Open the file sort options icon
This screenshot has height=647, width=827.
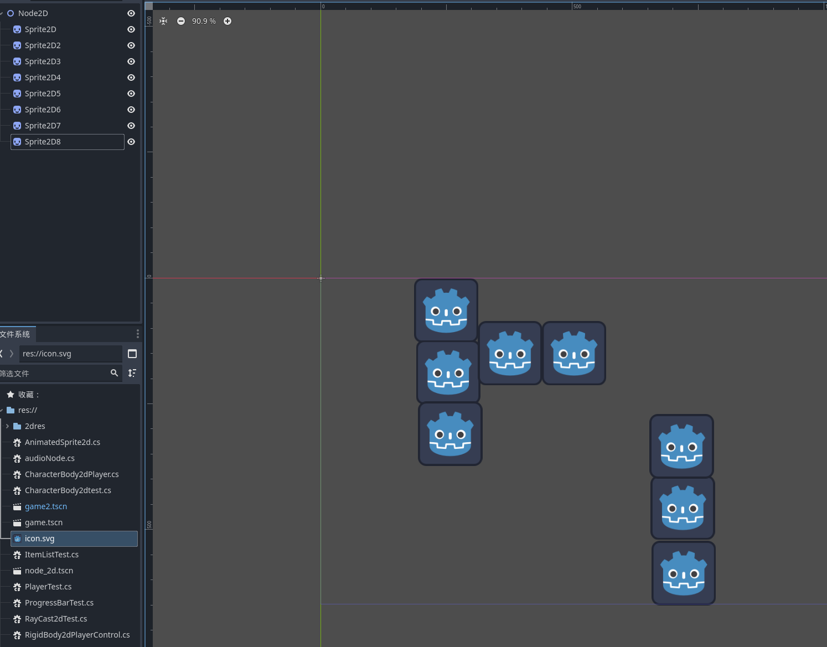point(132,373)
